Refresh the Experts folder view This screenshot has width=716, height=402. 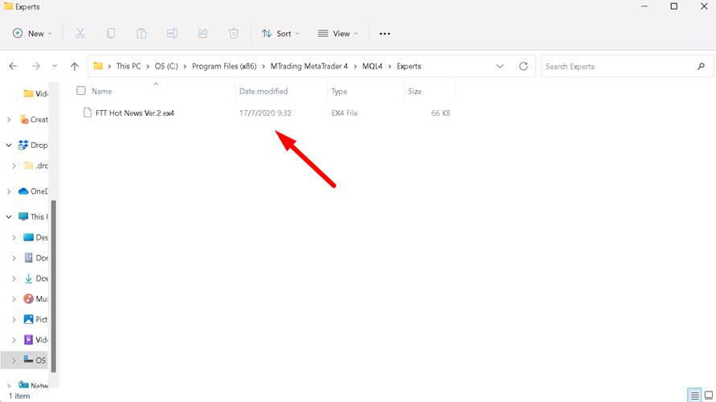[524, 66]
